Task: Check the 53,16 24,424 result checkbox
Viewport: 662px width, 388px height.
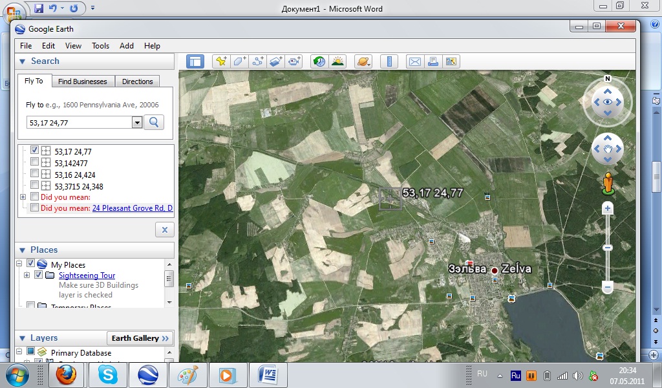Action: (x=35, y=174)
